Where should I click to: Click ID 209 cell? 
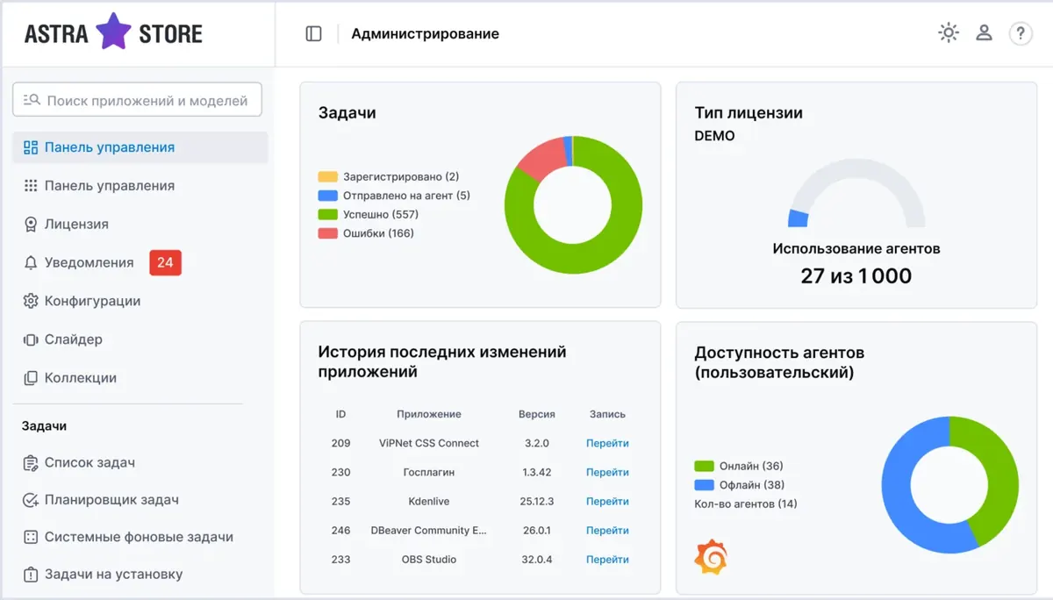pos(340,443)
